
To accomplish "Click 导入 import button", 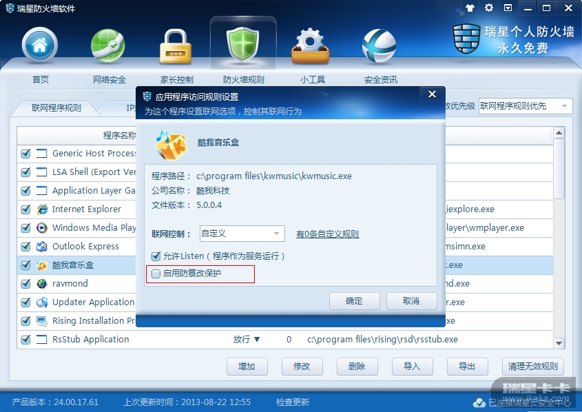I will 412,367.
